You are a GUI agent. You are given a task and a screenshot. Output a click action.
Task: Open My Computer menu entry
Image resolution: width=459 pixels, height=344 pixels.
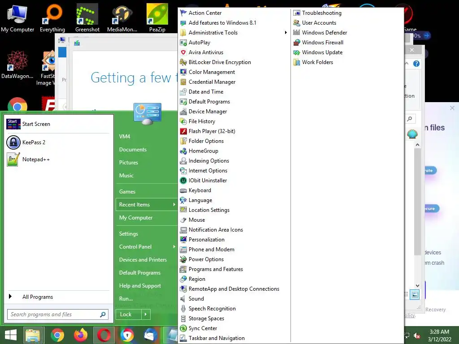click(136, 218)
